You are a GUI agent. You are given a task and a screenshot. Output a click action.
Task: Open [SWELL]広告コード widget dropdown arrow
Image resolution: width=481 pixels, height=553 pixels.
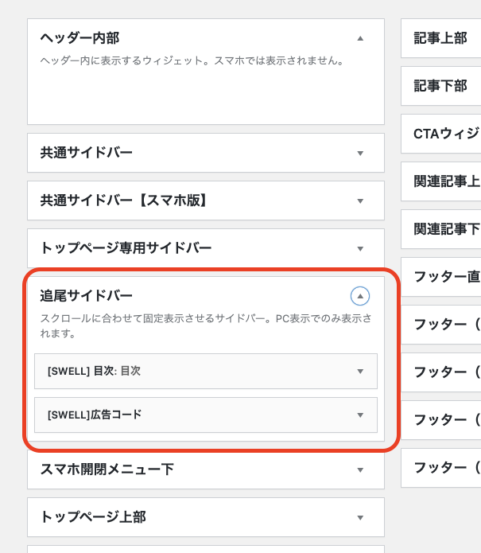(x=360, y=415)
